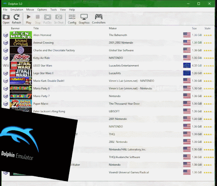217x186 pixels.
Task: Select the Mario Kart: Double Dash!! title
Action: click(49, 81)
